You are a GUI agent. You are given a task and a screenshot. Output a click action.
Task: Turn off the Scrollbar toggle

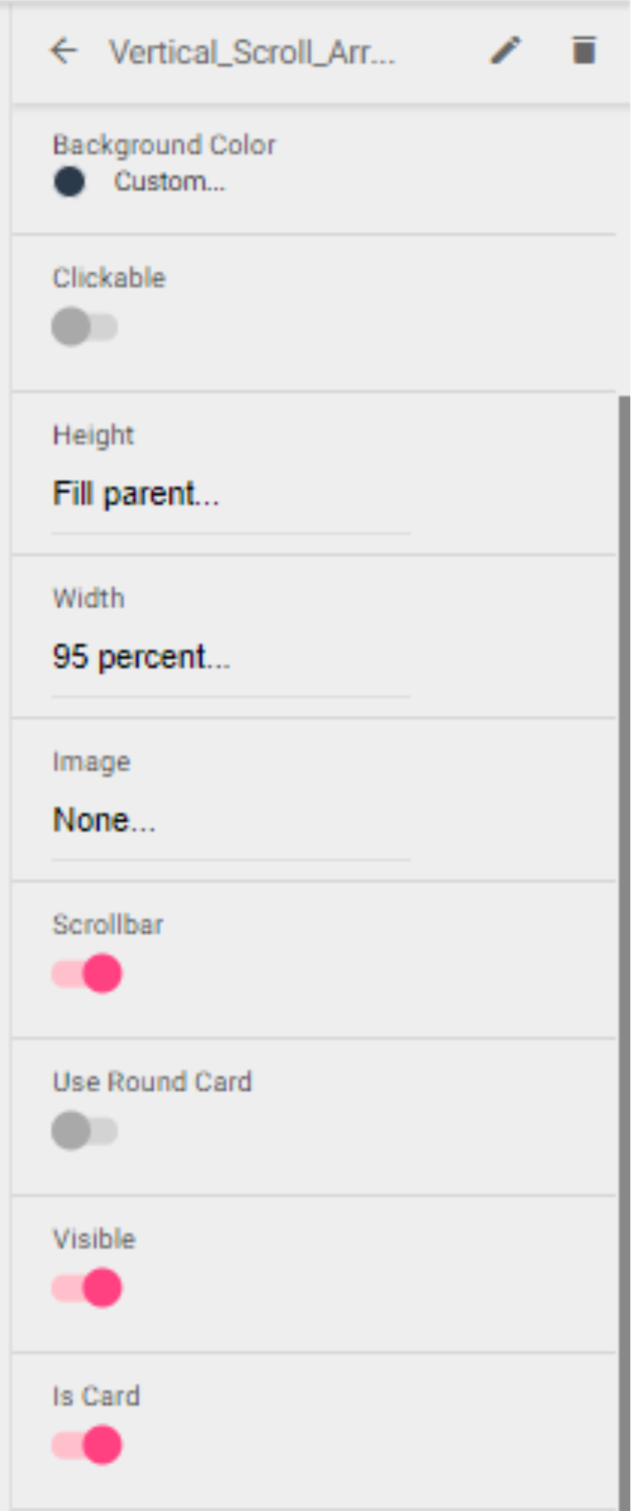pos(87,973)
